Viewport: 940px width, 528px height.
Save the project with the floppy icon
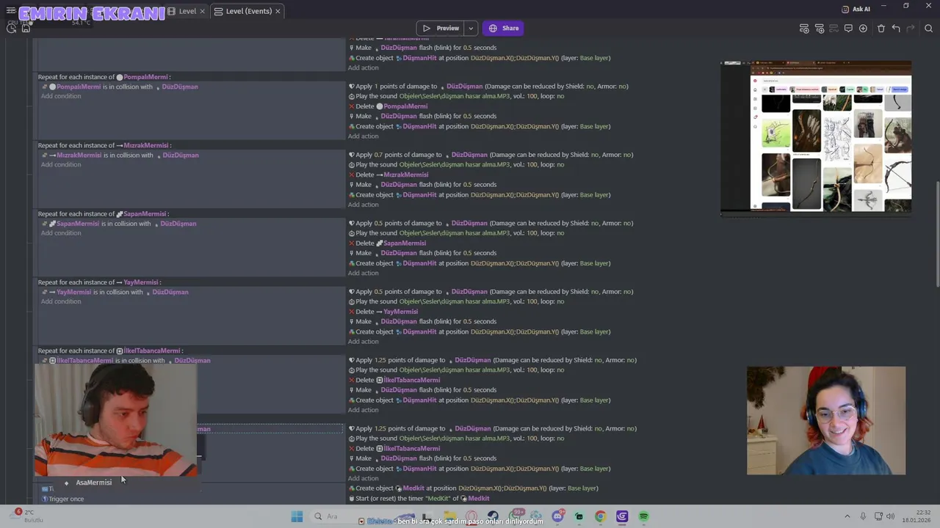click(26, 28)
